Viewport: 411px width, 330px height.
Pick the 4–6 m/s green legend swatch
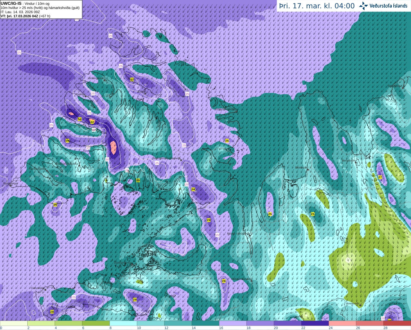[68, 323]
